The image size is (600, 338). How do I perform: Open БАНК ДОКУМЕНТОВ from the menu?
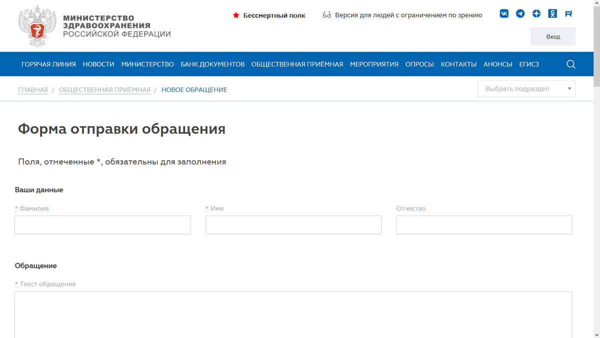(213, 64)
